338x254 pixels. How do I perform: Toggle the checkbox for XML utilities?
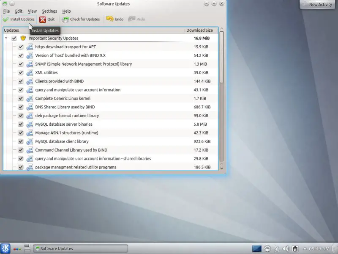click(20, 73)
